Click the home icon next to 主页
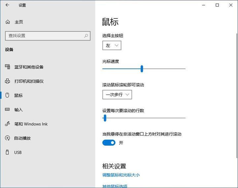 click(8, 22)
